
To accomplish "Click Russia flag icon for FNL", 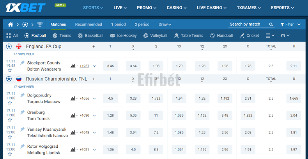I will tap(19, 79).
